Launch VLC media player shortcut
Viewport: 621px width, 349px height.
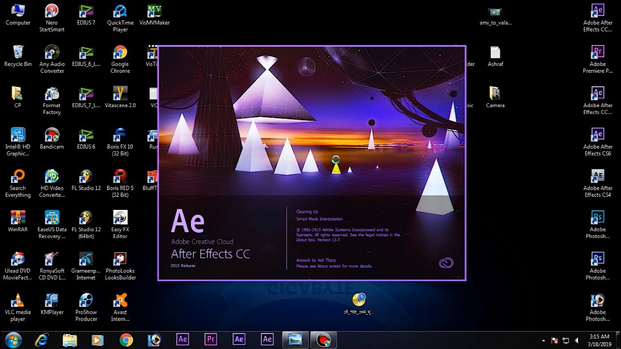[18, 308]
